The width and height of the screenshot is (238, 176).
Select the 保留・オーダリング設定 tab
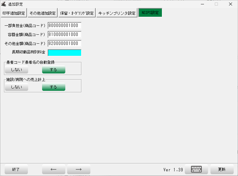point(77,13)
